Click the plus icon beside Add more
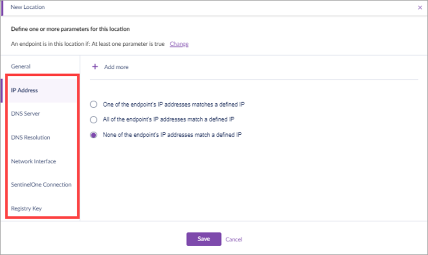This screenshot has width=428, height=255. click(95, 67)
